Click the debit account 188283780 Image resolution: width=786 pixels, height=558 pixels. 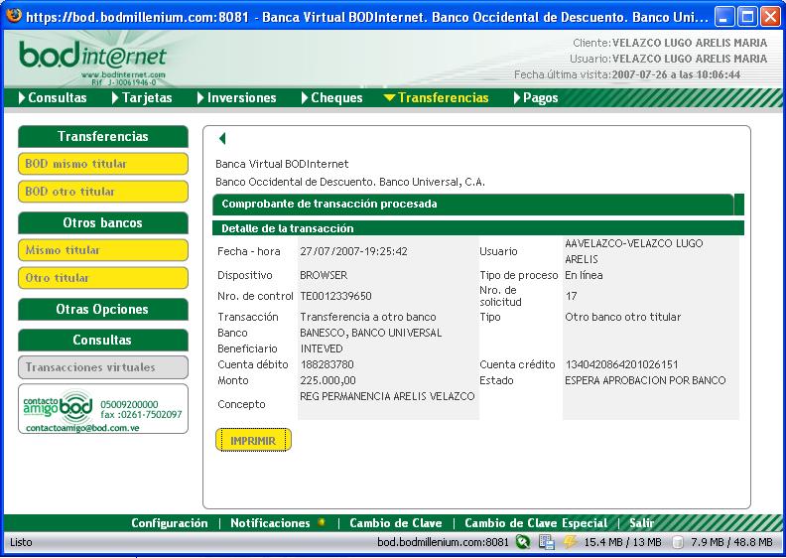coord(327,364)
